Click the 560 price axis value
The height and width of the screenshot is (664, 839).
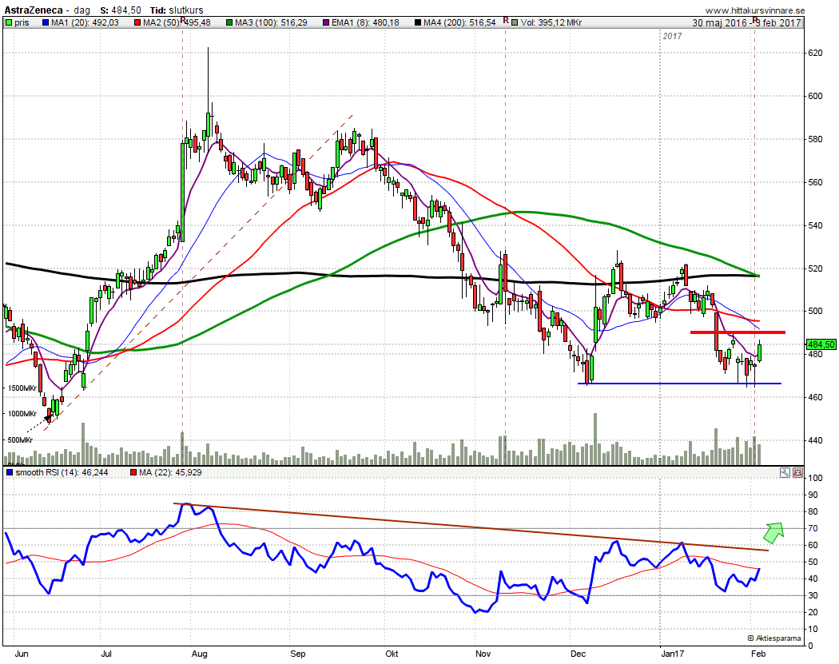(815, 182)
